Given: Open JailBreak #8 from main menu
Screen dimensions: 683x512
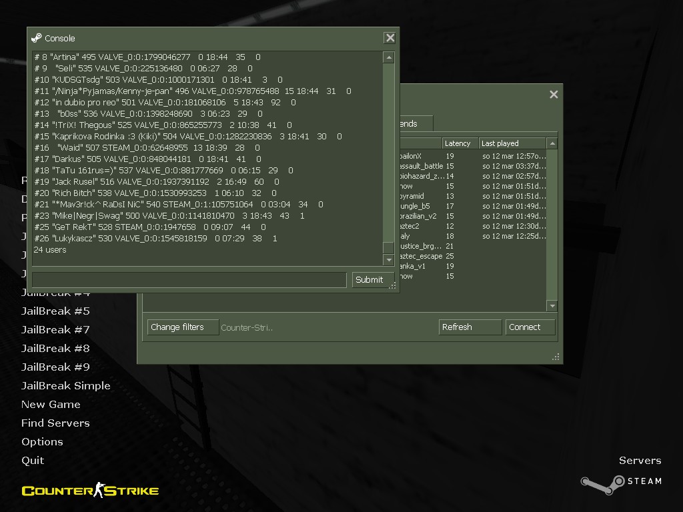Looking at the screenshot, I should pyautogui.click(x=55, y=348).
